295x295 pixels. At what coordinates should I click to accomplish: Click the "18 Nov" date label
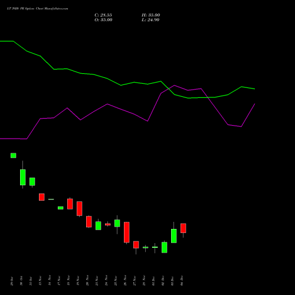pyautogui.click(x=68, y=281)
